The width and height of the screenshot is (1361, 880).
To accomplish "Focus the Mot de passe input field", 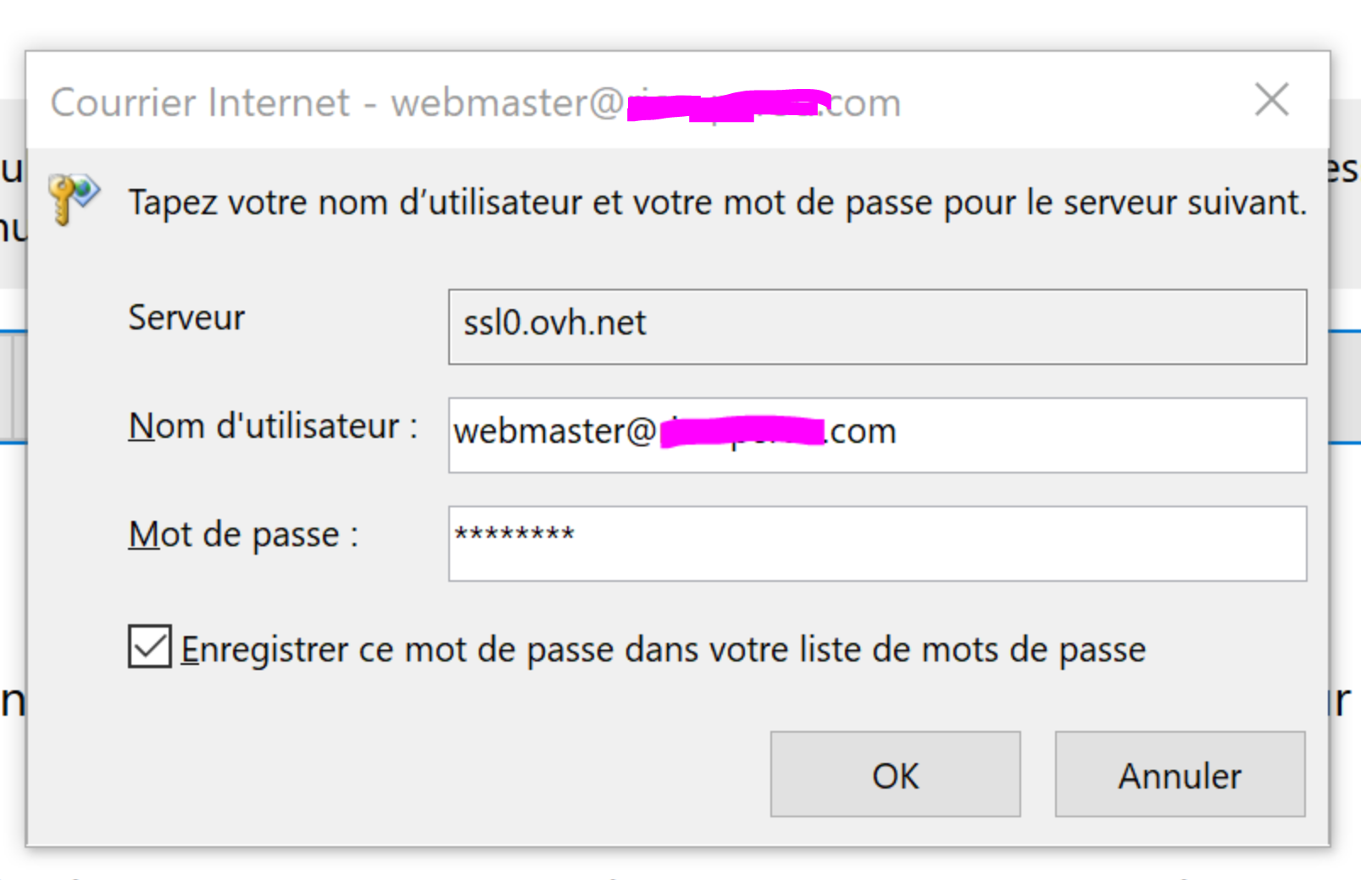I will coord(877,544).
